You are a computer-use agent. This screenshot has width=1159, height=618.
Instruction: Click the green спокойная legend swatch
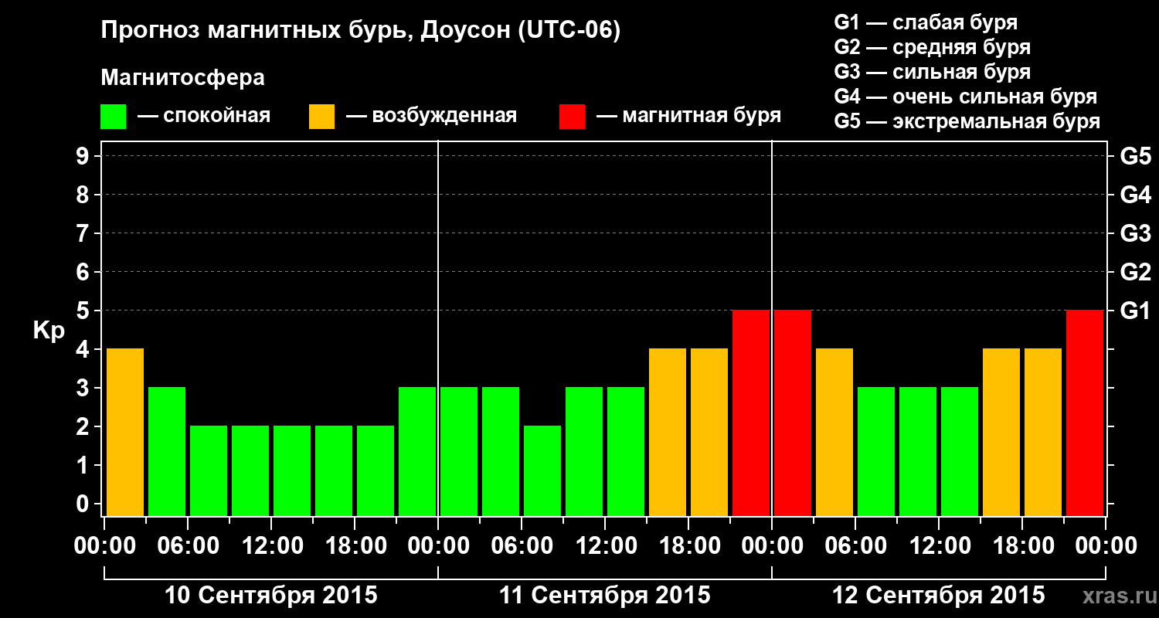click(x=113, y=117)
